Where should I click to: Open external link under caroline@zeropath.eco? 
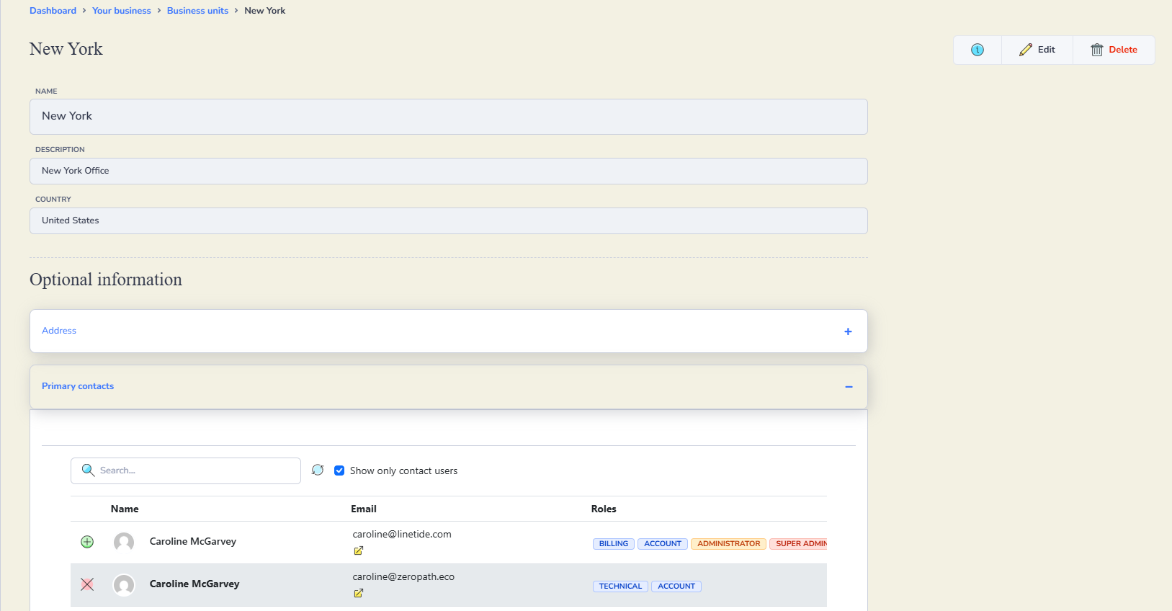[358, 593]
